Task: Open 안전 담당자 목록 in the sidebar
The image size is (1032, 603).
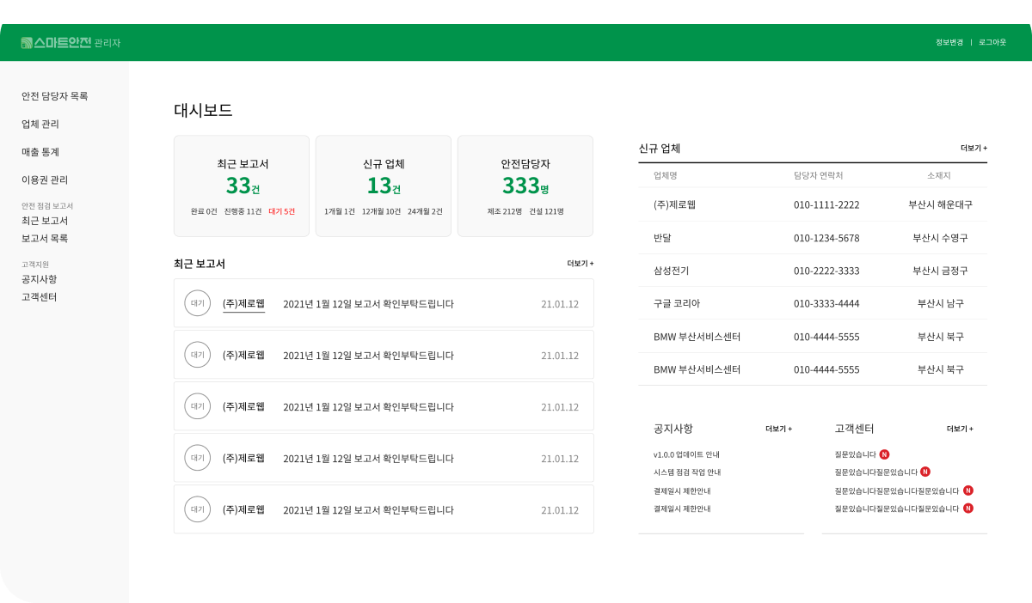Action: pos(55,96)
